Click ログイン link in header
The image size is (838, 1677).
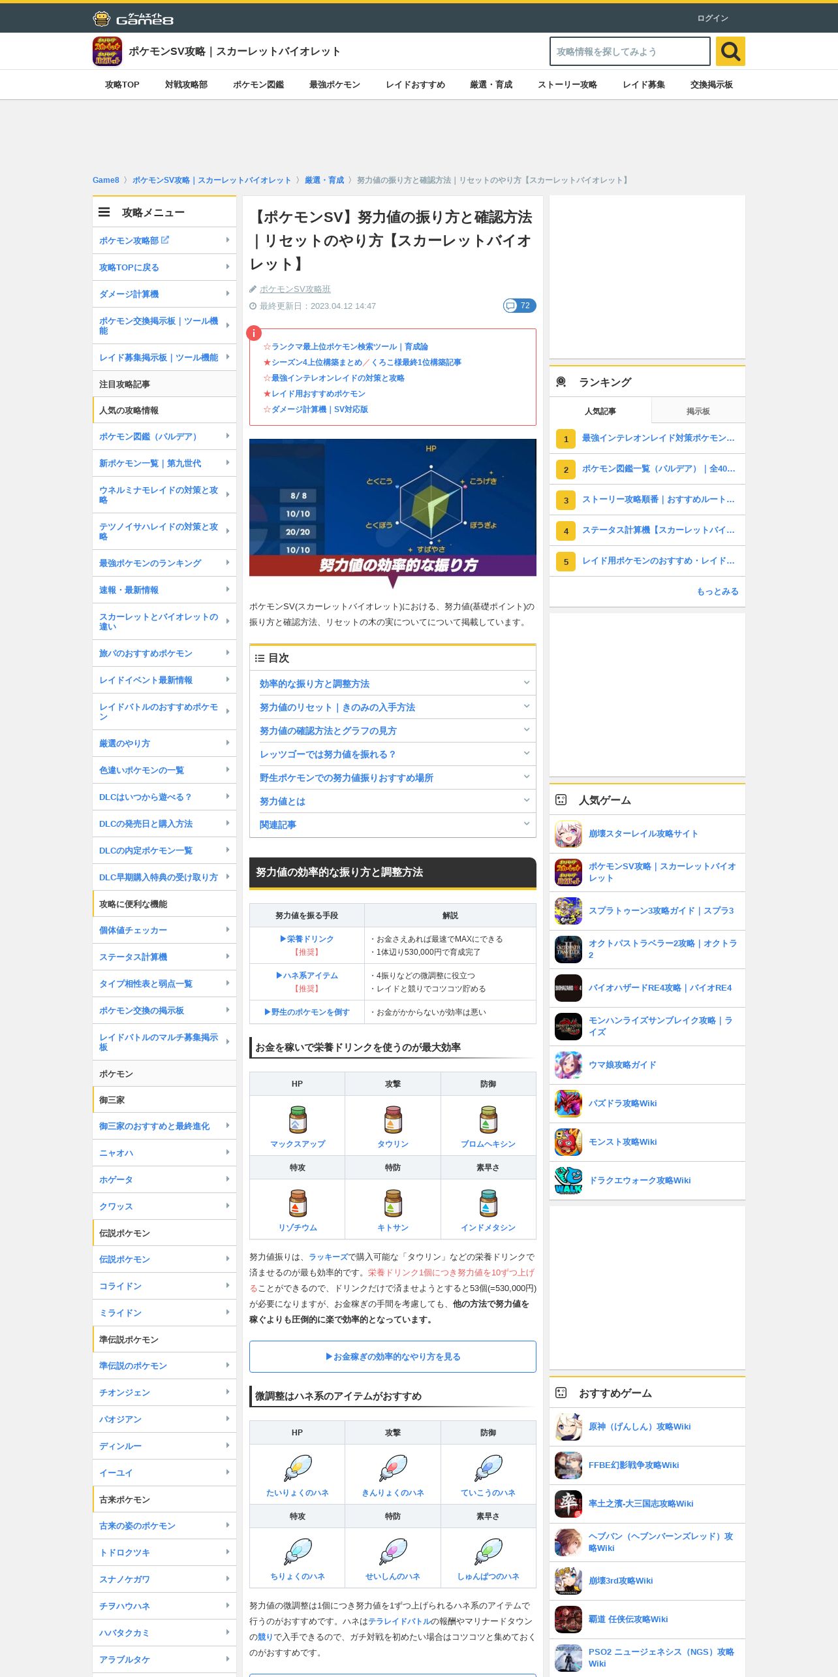pyautogui.click(x=713, y=18)
